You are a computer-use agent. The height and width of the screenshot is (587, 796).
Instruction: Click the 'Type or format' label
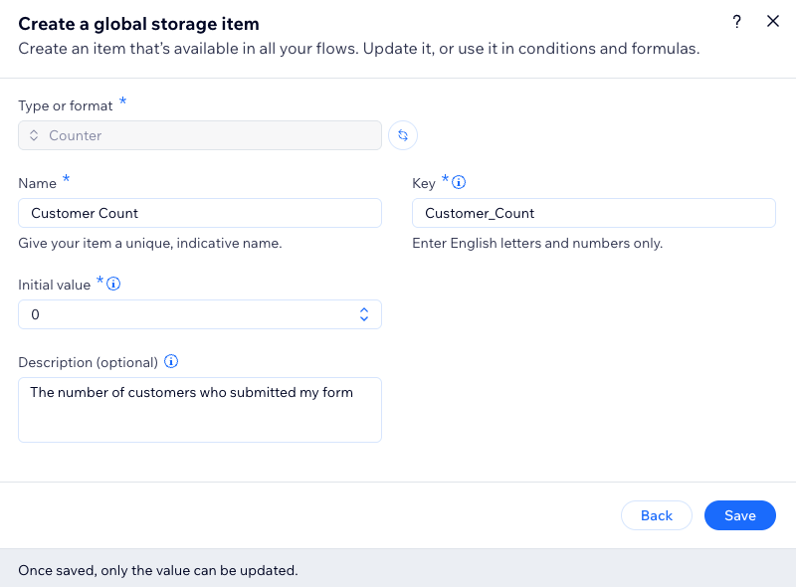pyautogui.click(x=66, y=105)
